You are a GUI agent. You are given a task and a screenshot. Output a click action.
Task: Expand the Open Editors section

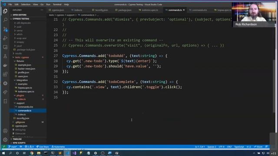point(19,15)
